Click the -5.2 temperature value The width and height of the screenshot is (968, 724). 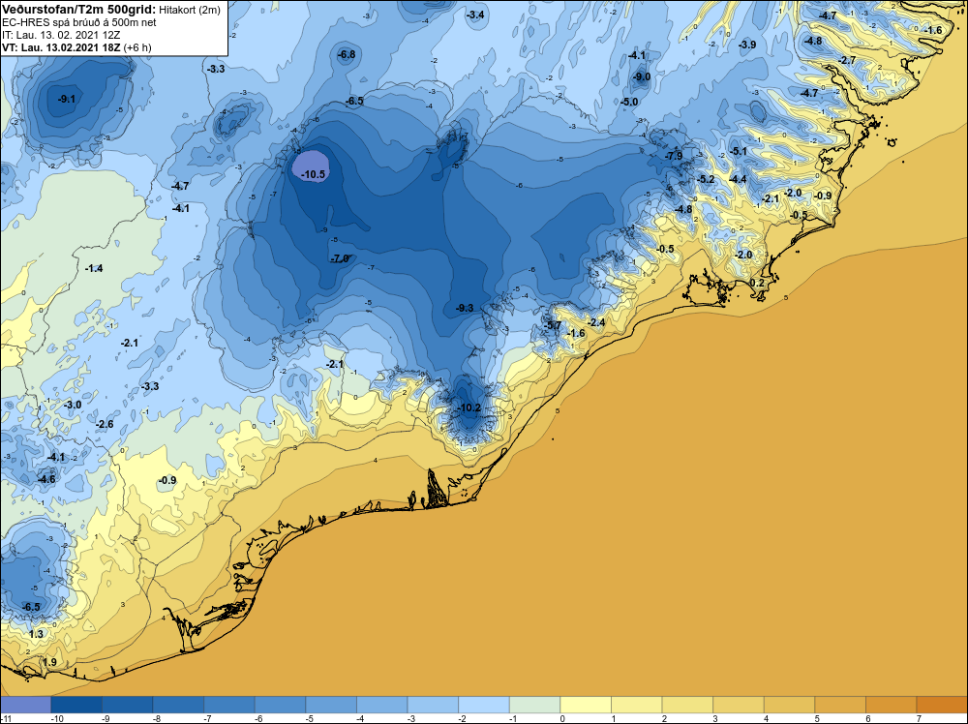pos(706,179)
